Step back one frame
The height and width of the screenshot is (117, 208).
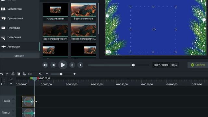point(45,65)
